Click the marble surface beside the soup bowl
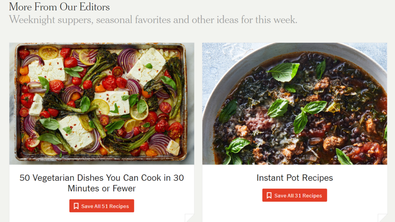395x222 pixels. click(216, 54)
